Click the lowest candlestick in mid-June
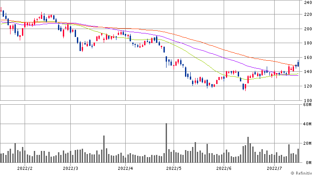 coord(244,87)
